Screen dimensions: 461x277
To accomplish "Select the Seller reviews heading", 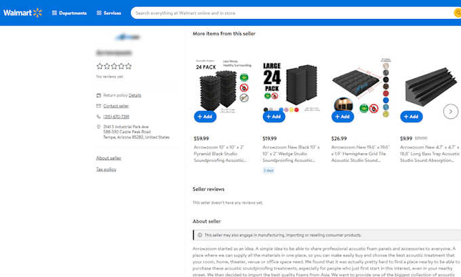I will coord(208,189).
